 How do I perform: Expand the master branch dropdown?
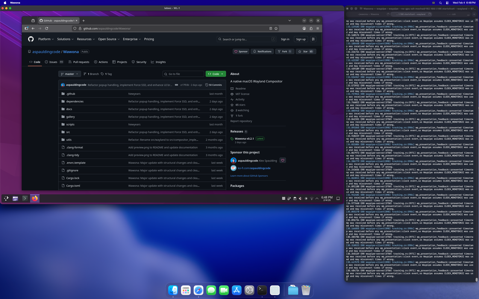(x=69, y=74)
